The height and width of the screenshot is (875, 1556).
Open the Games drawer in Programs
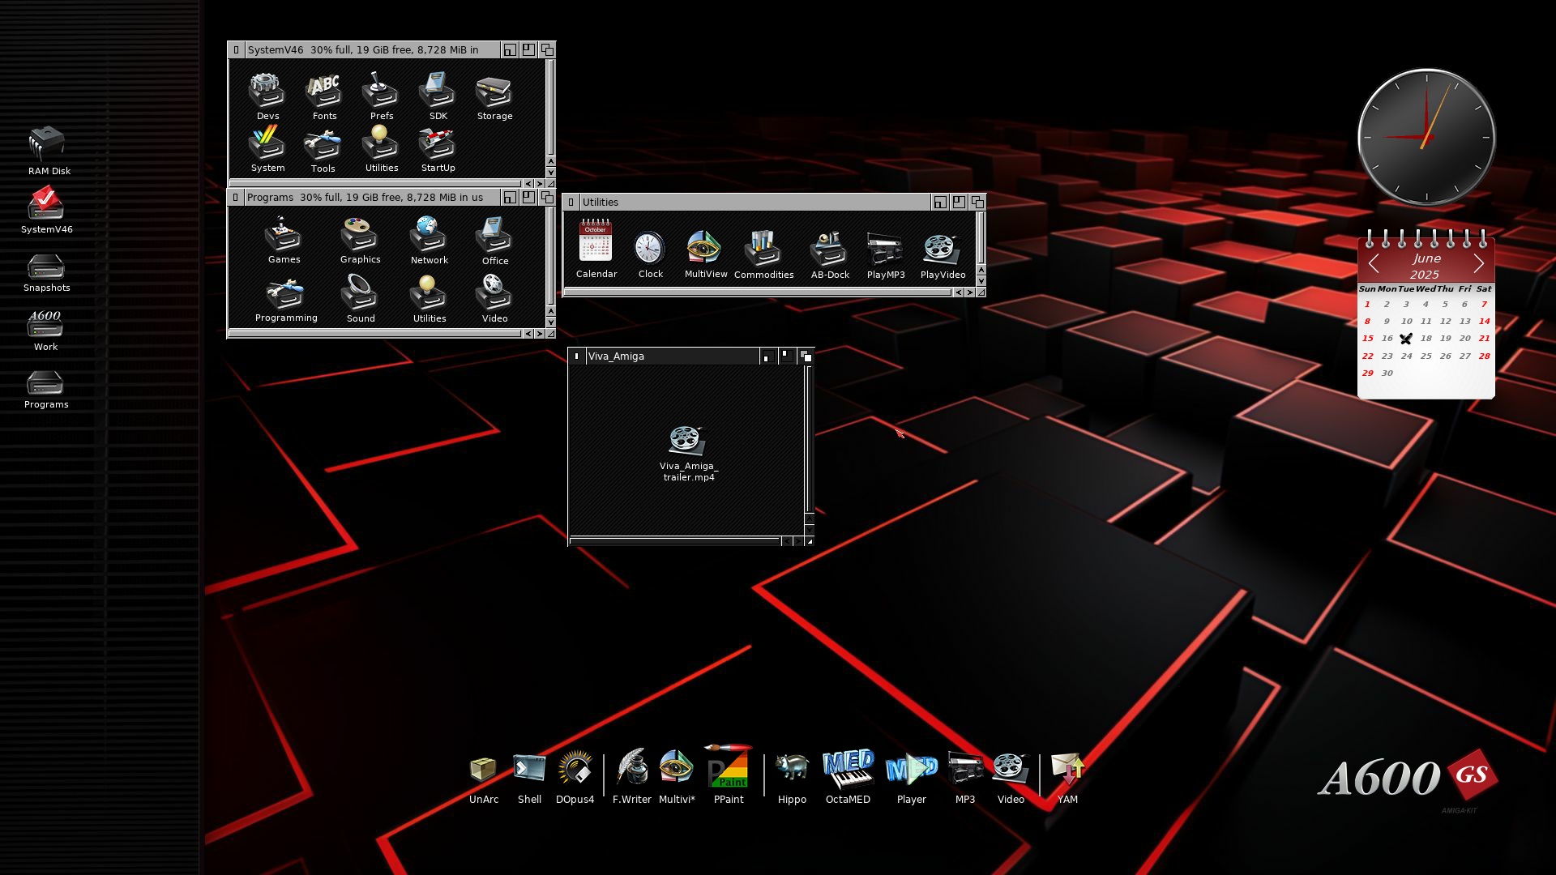(x=283, y=236)
